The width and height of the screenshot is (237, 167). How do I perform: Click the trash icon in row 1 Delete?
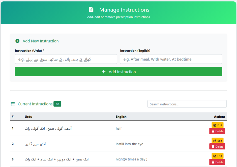click(x=213, y=131)
